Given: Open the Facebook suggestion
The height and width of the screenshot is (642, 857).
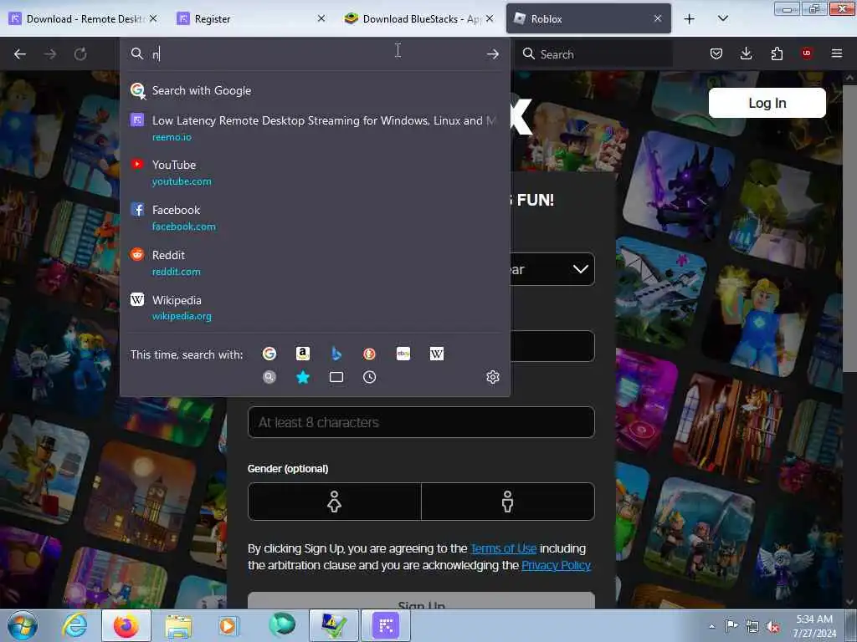Looking at the screenshot, I should pyautogui.click(x=315, y=218).
